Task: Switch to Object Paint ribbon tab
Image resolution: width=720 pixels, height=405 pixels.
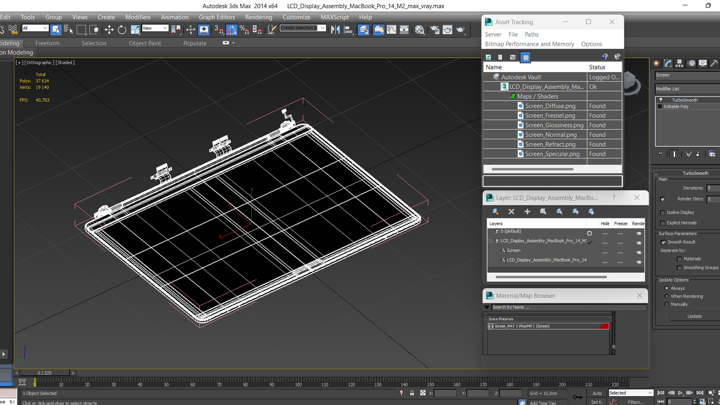Action: [145, 43]
